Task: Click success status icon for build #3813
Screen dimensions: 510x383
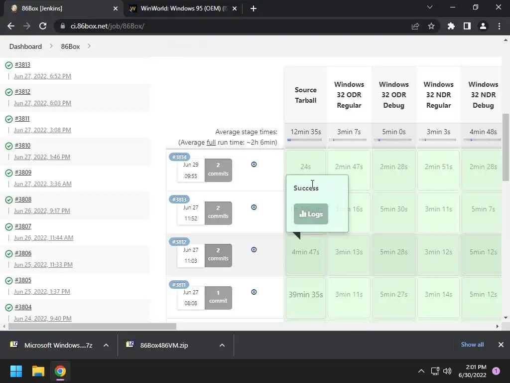Action: (x=9, y=65)
